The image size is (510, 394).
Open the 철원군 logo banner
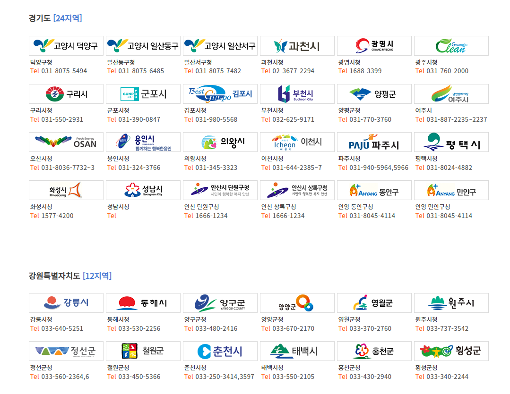[x=143, y=351]
